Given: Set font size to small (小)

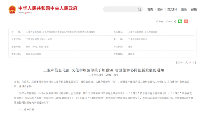Looking at the screenshot, I should [193, 62].
